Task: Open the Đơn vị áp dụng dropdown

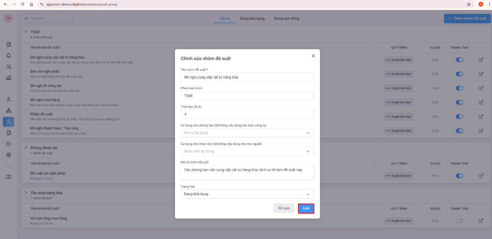Action: 247,133
